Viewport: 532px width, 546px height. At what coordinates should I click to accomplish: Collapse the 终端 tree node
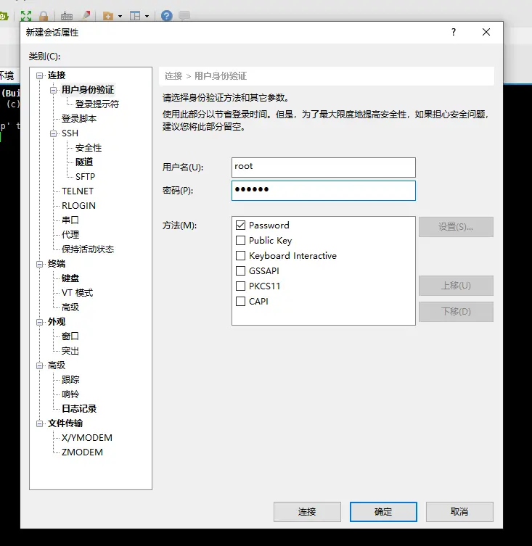point(40,264)
